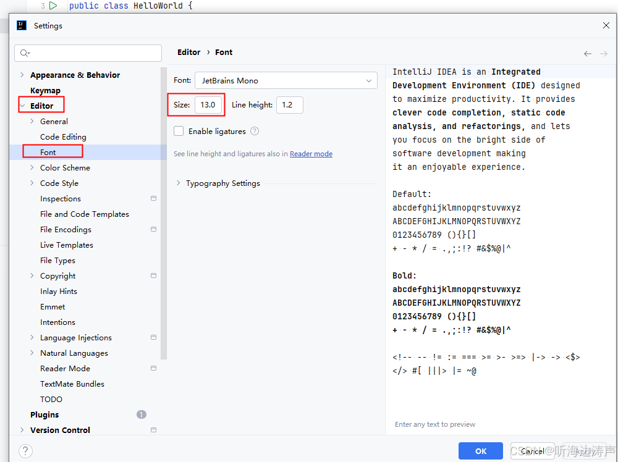Image resolution: width=618 pixels, height=462 pixels.
Task: Click the settings search field
Action: point(88,53)
